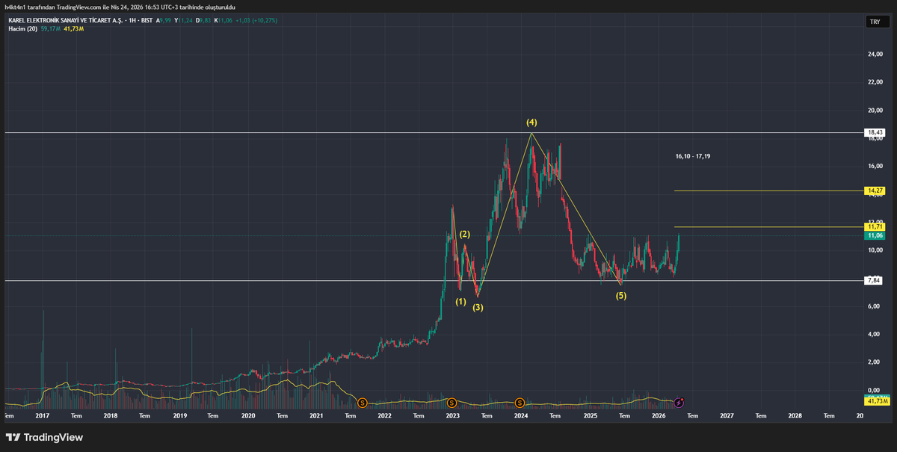Select the wave label (2)
The height and width of the screenshot is (452, 897).
point(465,235)
